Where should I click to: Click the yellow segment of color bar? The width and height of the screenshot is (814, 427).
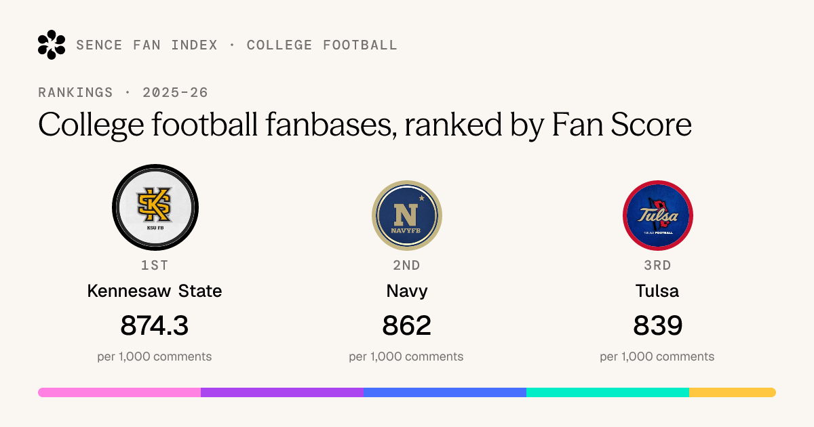(x=733, y=392)
